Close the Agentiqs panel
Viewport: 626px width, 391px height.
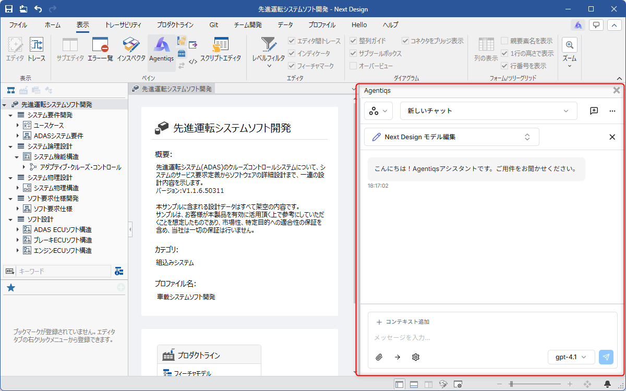pos(616,90)
